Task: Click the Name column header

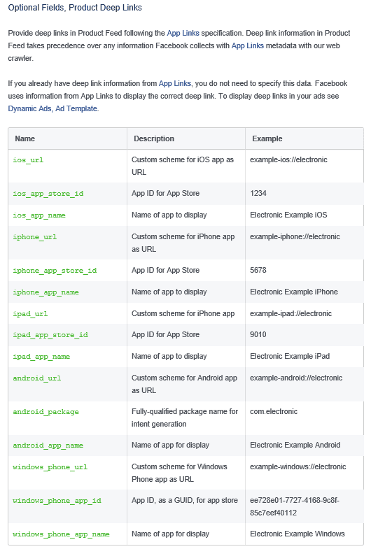Action: 25,138
